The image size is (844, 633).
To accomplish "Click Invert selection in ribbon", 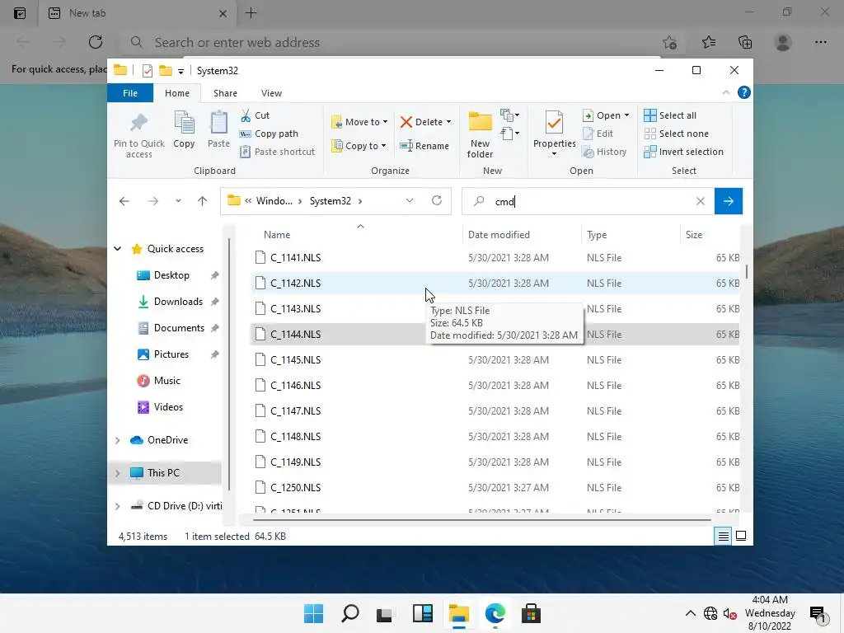I will coord(683,152).
